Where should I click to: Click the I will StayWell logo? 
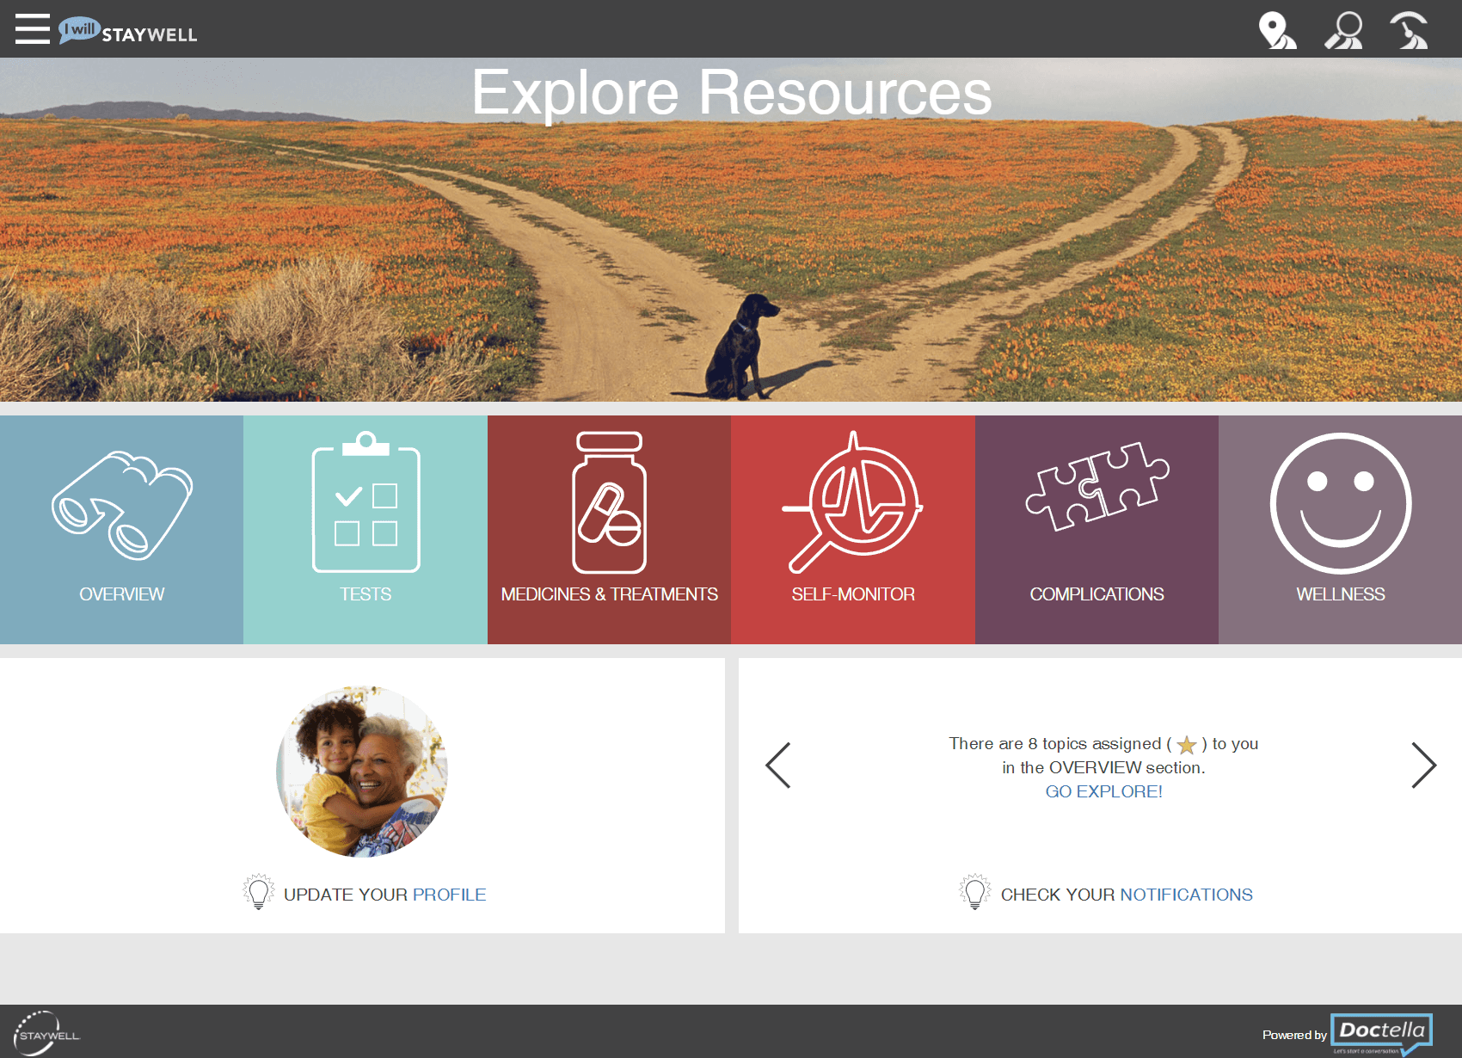tap(128, 31)
